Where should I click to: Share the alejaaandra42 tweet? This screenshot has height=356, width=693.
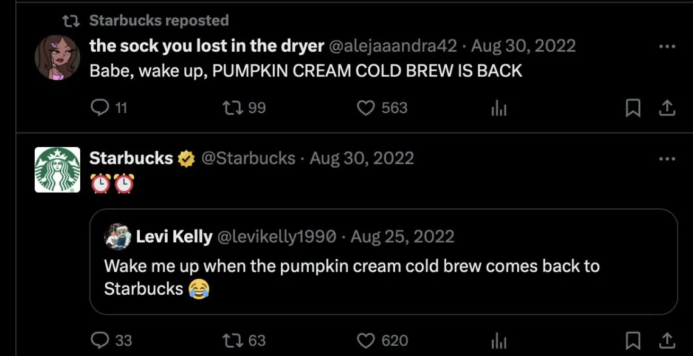[x=667, y=108]
